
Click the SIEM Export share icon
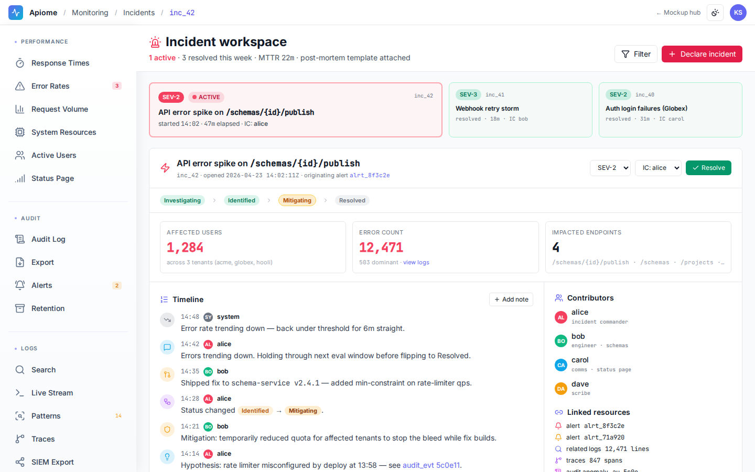coord(20,462)
